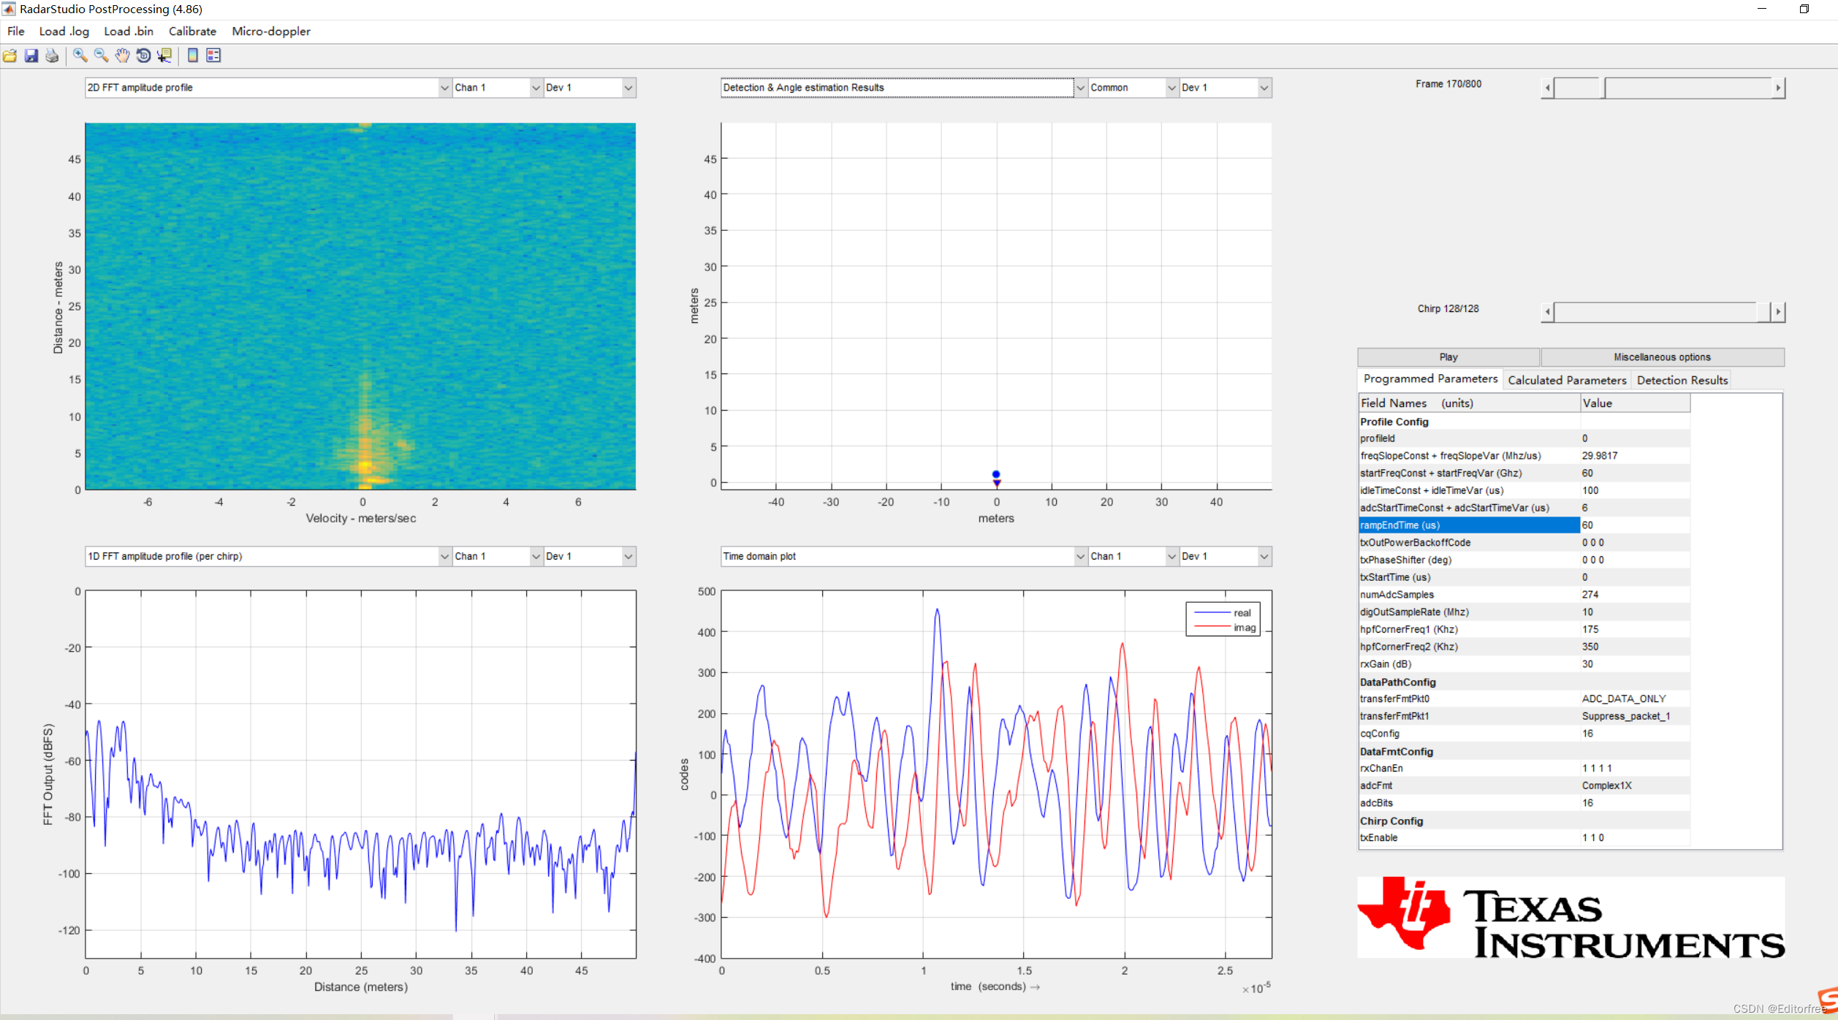
Task: Click the Miscellaneous options button
Action: 1662,357
